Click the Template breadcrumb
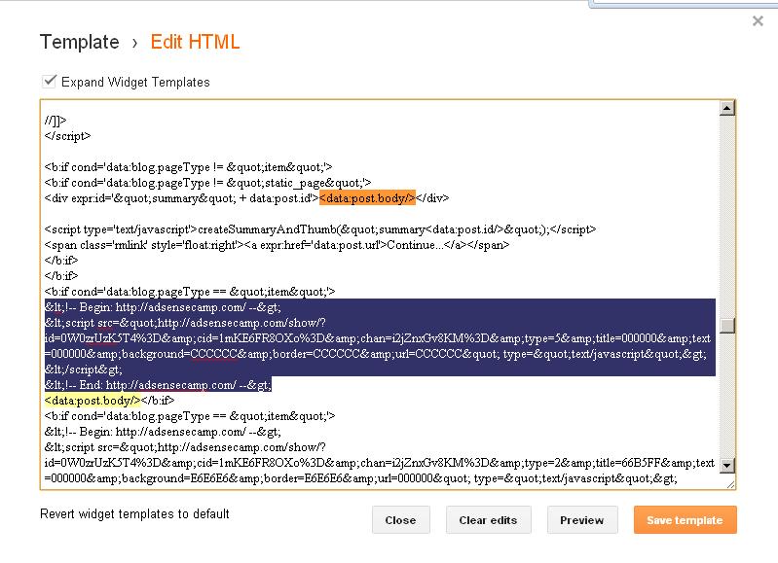The height and width of the screenshot is (563, 778). click(x=80, y=42)
